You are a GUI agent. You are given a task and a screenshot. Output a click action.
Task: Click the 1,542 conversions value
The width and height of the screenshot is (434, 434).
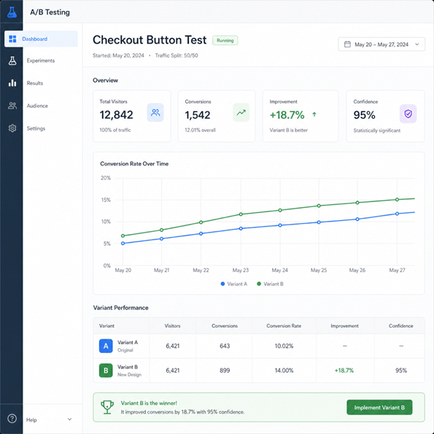click(x=198, y=115)
